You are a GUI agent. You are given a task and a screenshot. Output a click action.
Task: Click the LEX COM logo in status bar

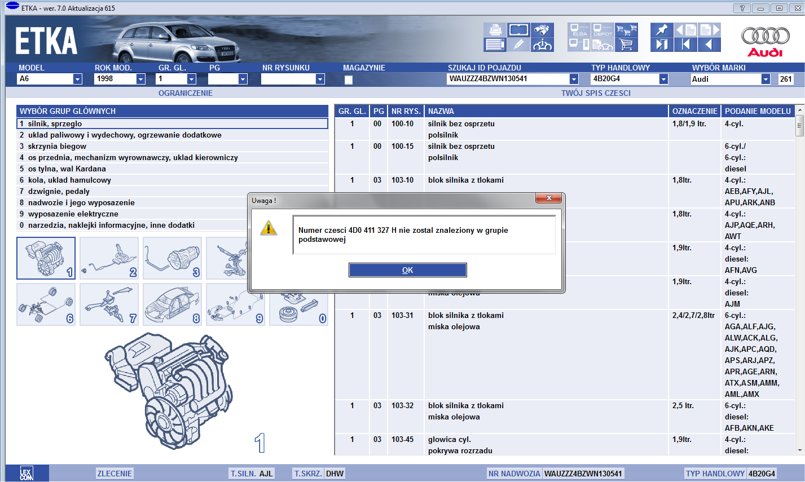tap(27, 474)
